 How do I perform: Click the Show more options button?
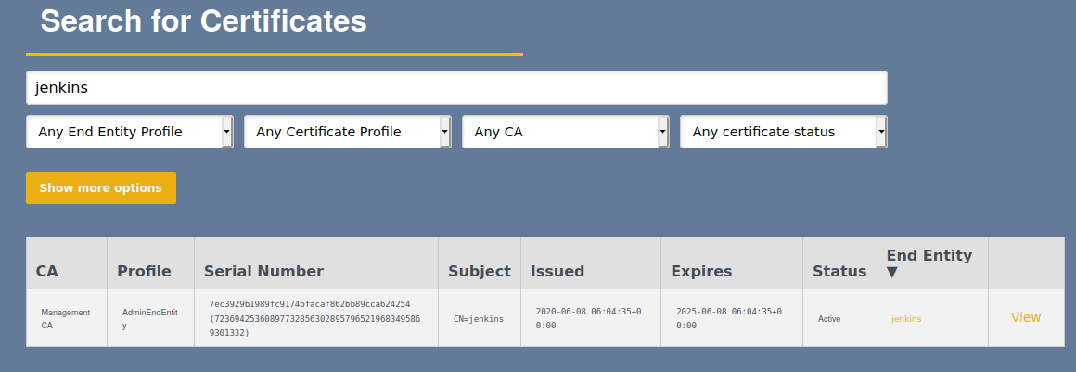point(100,187)
